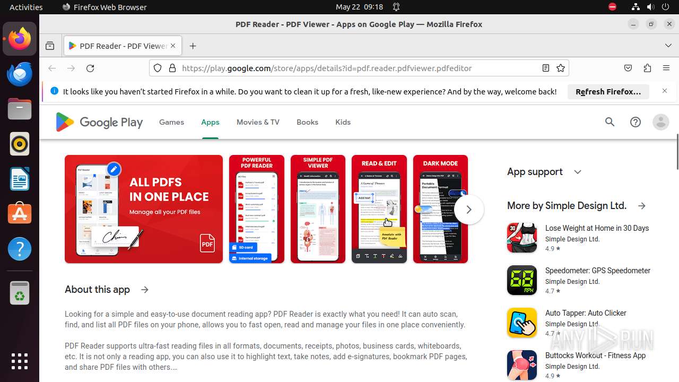Open the tracking protection shield icon
This screenshot has width=679, height=382.
(158, 68)
